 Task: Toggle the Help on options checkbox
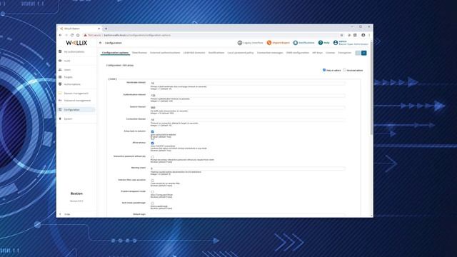point(324,70)
